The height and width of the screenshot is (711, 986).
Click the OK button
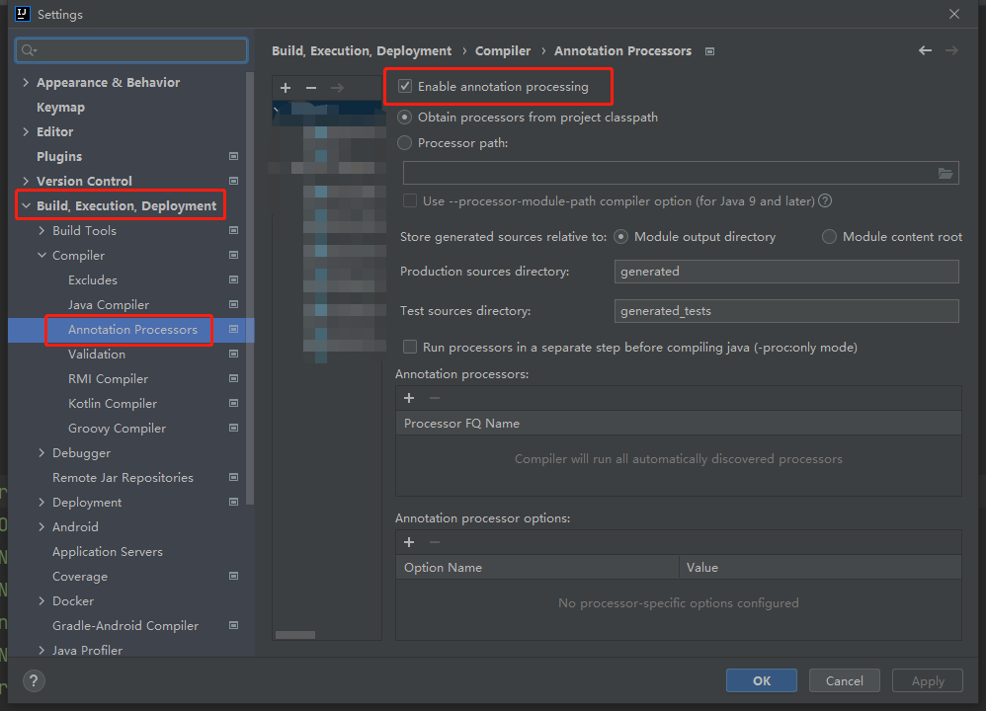tap(761, 680)
